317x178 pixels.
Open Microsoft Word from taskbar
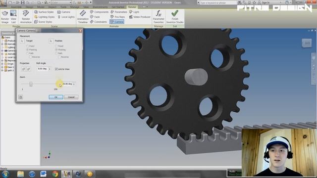tap(43, 174)
